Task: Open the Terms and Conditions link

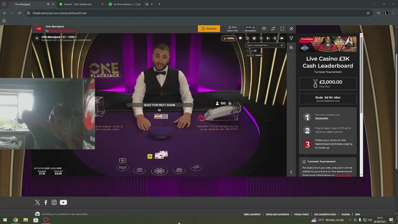Action: [x=277, y=214]
